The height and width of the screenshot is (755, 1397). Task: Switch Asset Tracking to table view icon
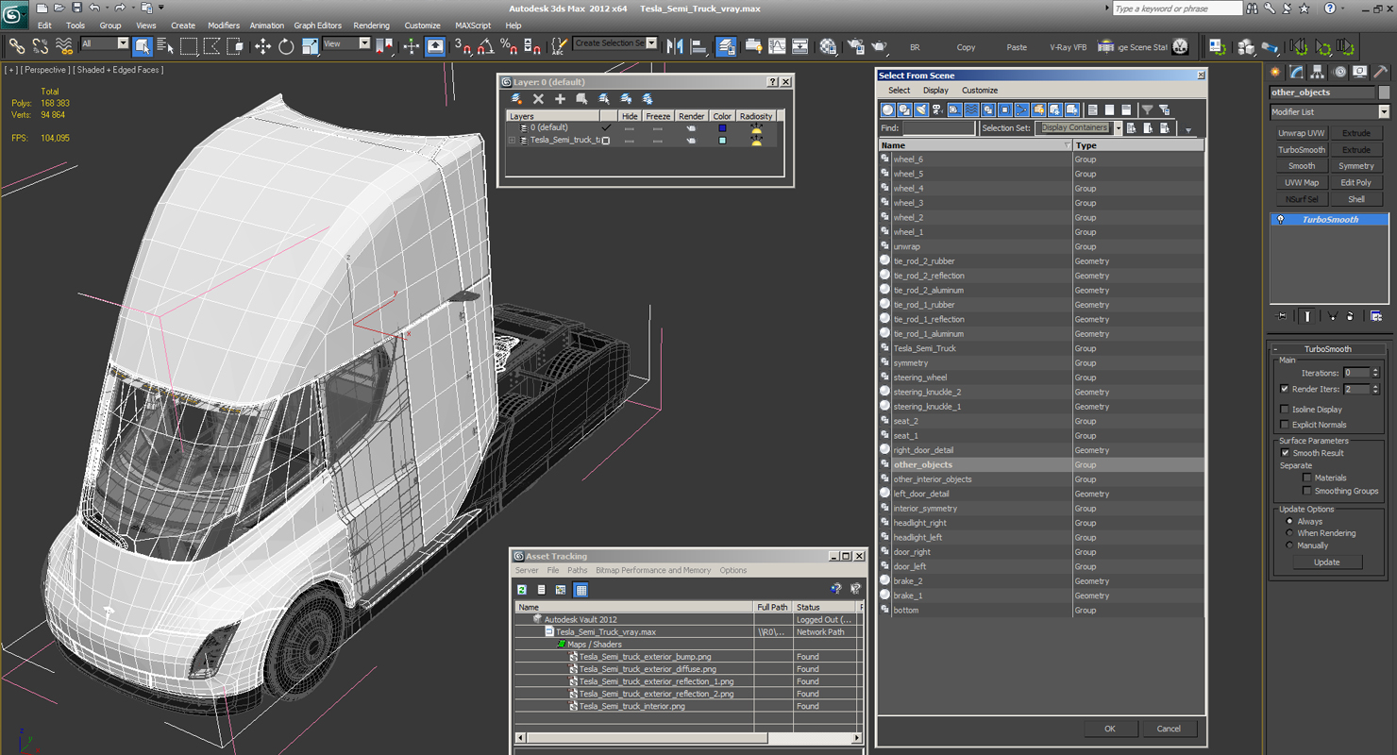pyautogui.click(x=581, y=590)
